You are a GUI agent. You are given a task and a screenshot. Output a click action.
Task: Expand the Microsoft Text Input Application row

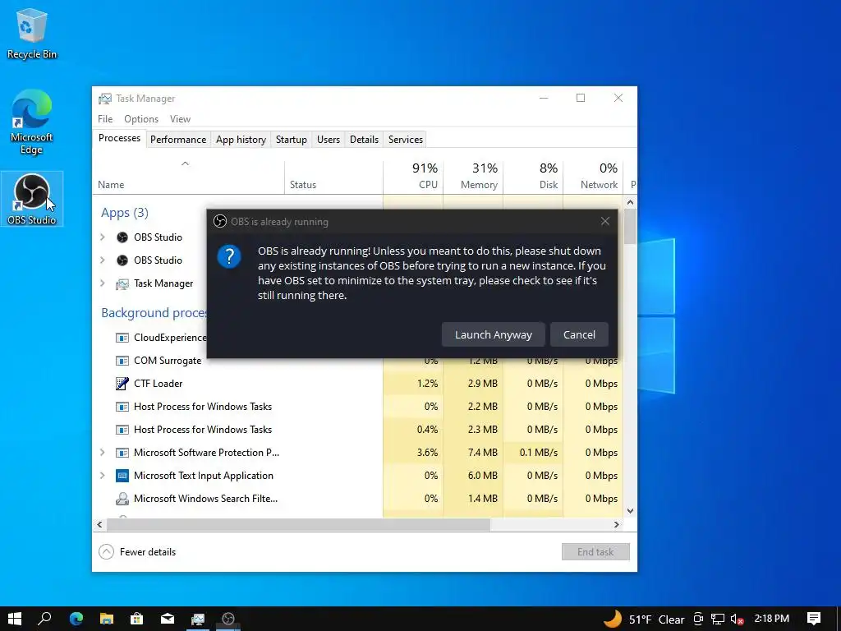pyautogui.click(x=103, y=476)
